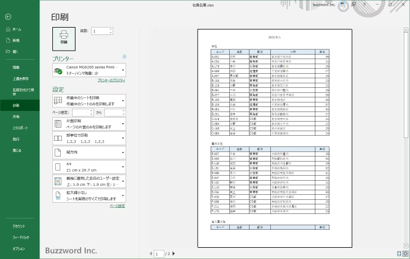The height and width of the screenshot is (259, 410).
Task: Open the A4 paper size dropdown
Action: (x=89, y=167)
